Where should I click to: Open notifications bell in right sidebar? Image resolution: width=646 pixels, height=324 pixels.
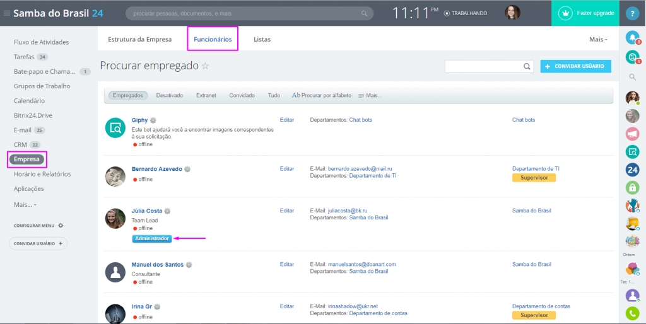coord(632,37)
